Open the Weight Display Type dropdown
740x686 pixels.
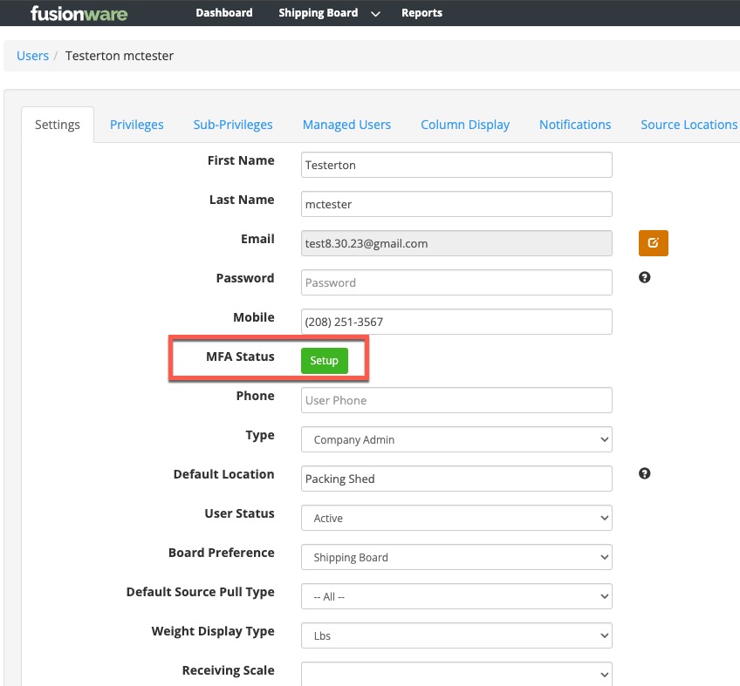pyautogui.click(x=456, y=635)
